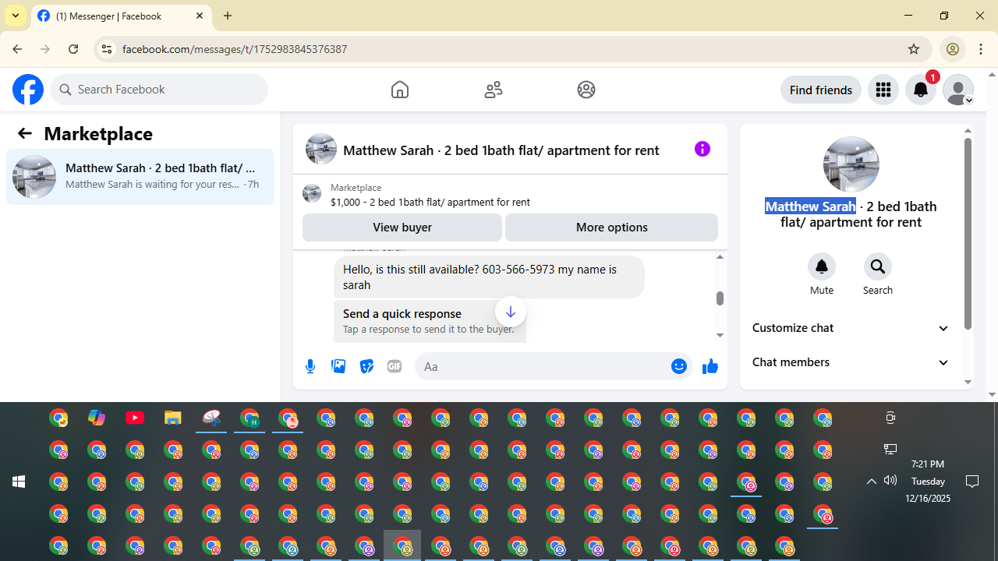
Task: Click the info panel scrollbar thumb
Action: 968,234
